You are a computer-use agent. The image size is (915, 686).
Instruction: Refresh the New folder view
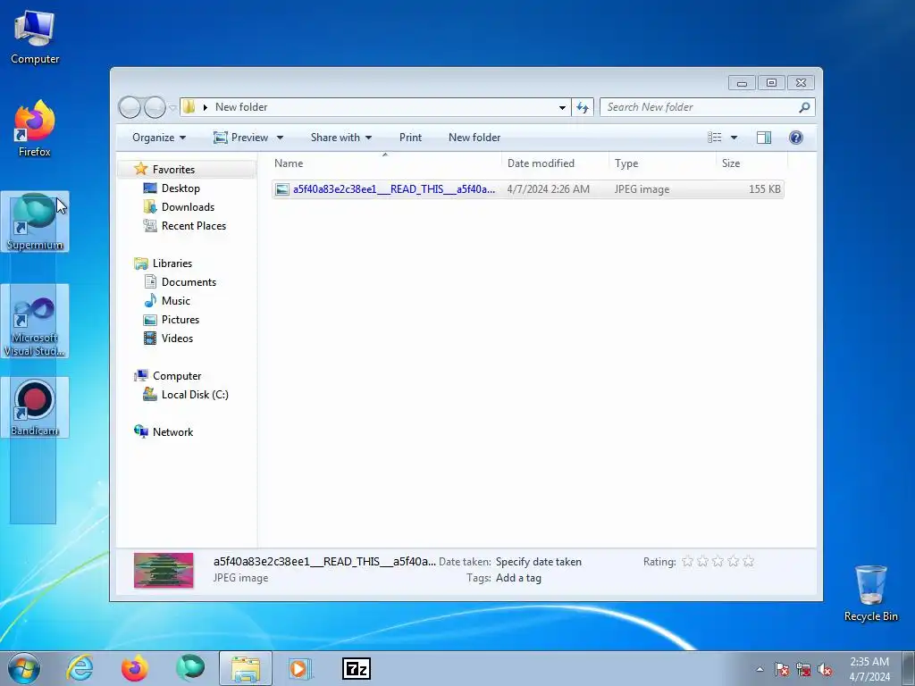pyautogui.click(x=583, y=107)
